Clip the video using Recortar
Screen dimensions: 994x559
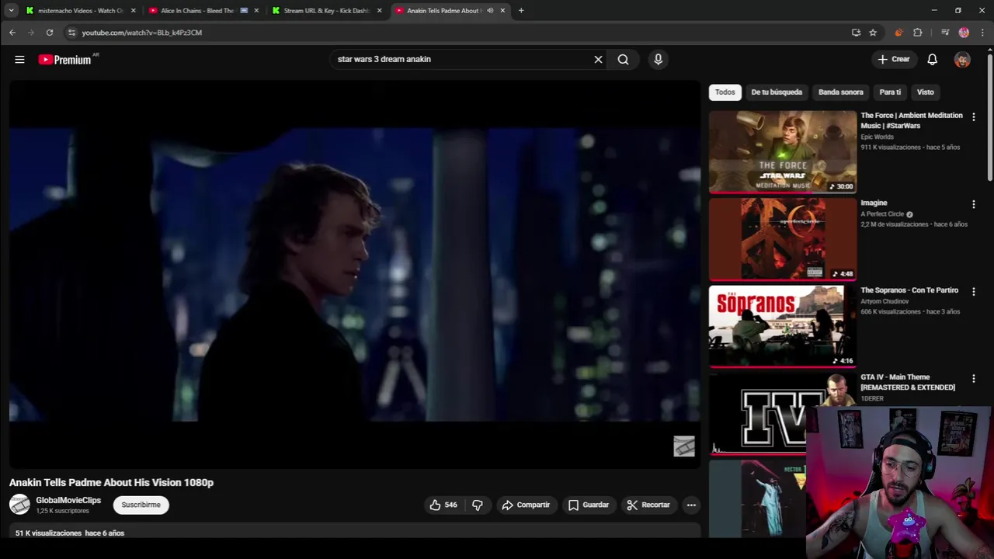(x=648, y=505)
